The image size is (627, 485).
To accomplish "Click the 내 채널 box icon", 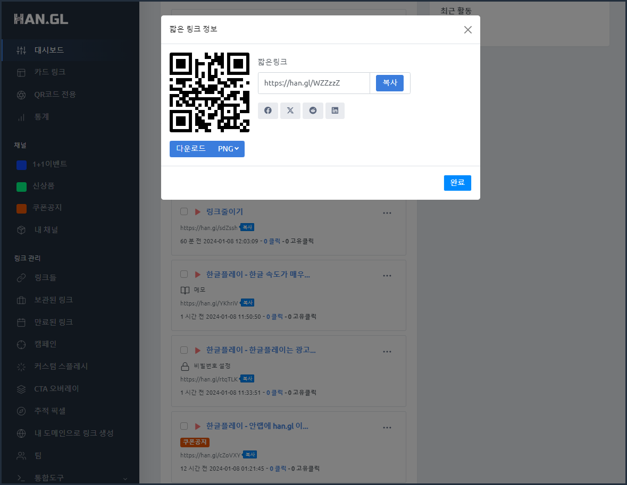I will [x=21, y=230].
